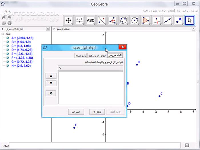
Task: Select the Move Graphics View tool
Action: point(69,20)
